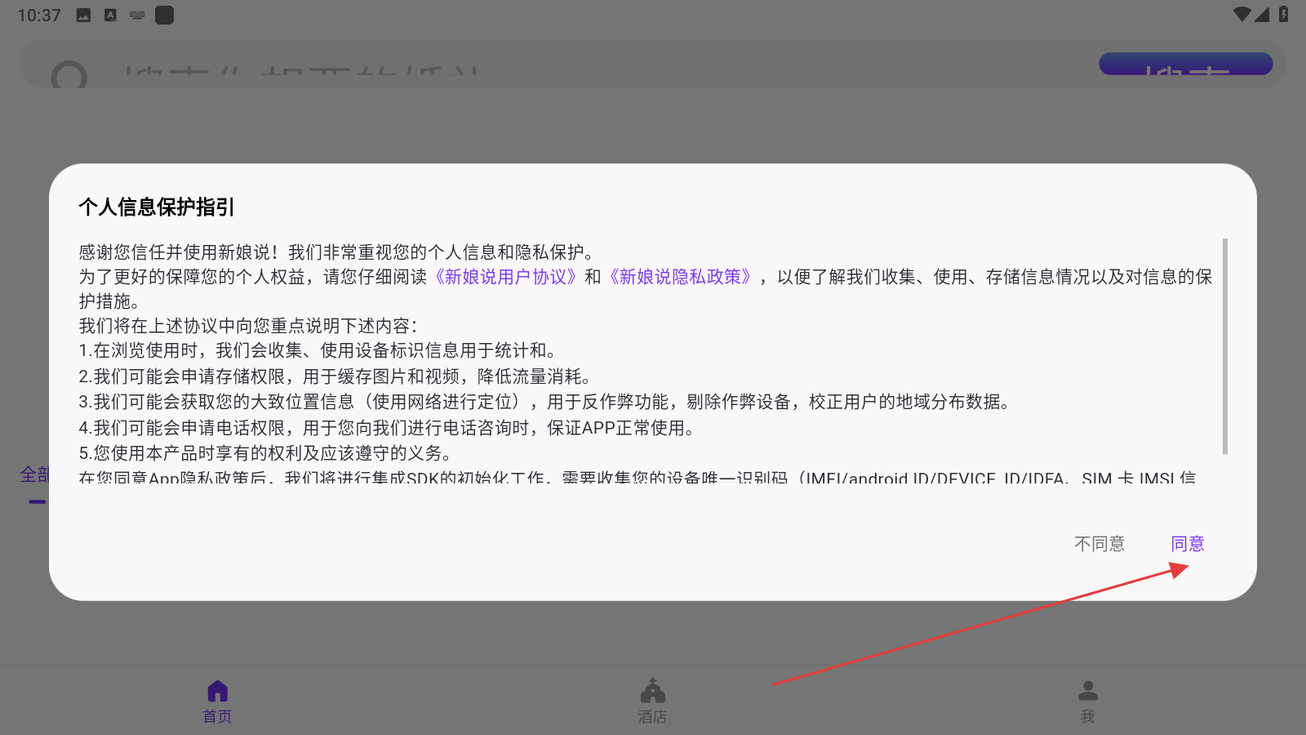Click the cellular signal status icon
Viewport: 1306px width, 735px height.
click(x=1263, y=15)
